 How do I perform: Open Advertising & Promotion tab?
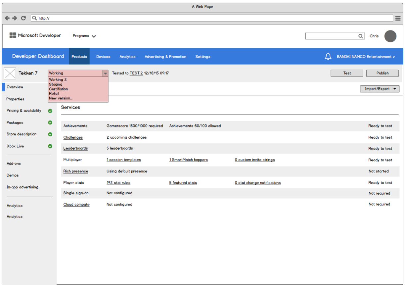click(165, 57)
